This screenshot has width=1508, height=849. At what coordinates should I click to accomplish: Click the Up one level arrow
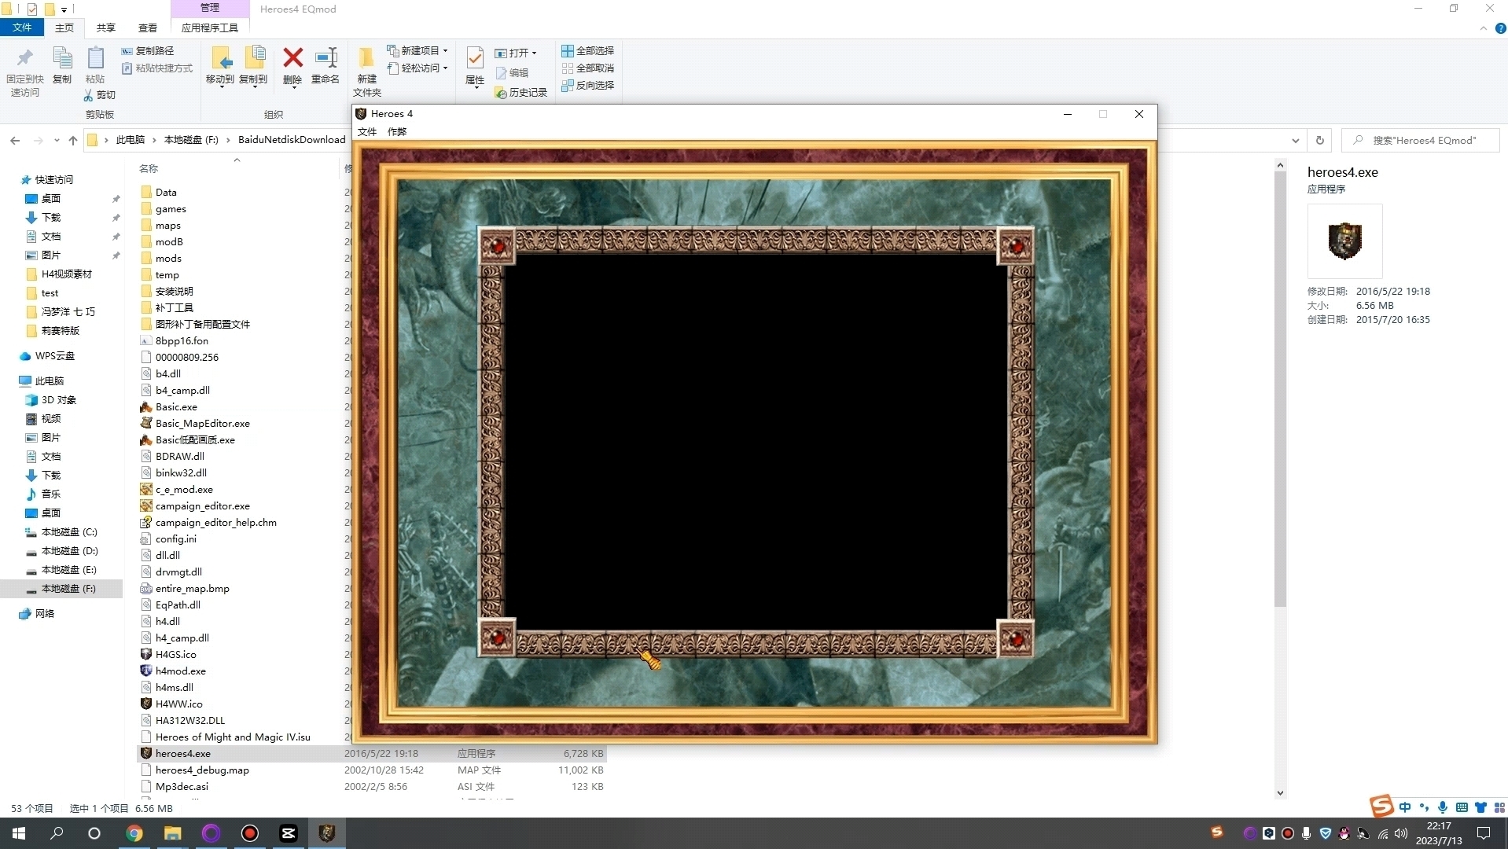(x=73, y=140)
